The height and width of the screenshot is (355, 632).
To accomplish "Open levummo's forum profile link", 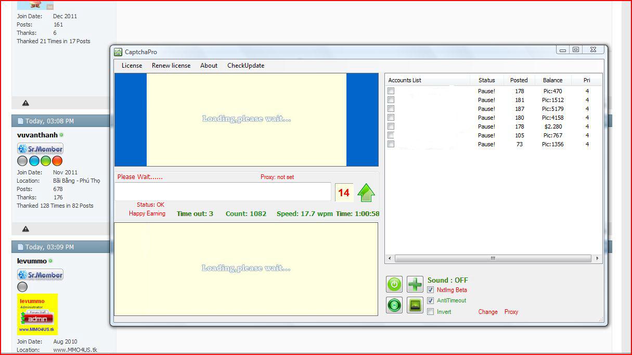I will 32,261.
